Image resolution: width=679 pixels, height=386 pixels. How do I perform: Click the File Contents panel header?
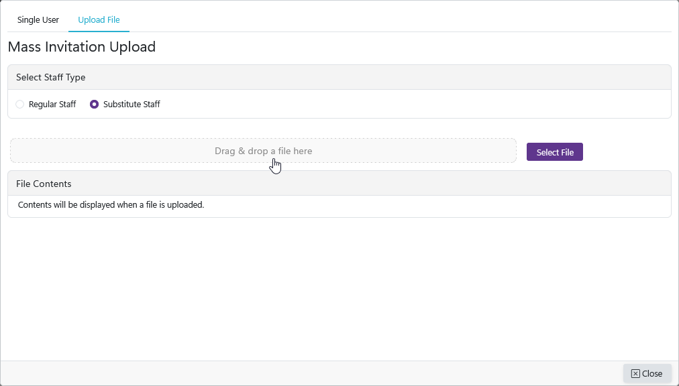click(x=339, y=183)
